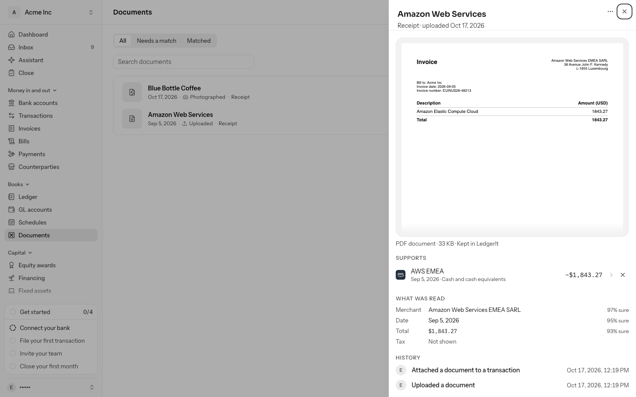The height and width of the screenshot is (397, 636).
Task: Open AWS EMEA transaction via chevron arrow
Action: click(x=611, y=275)
